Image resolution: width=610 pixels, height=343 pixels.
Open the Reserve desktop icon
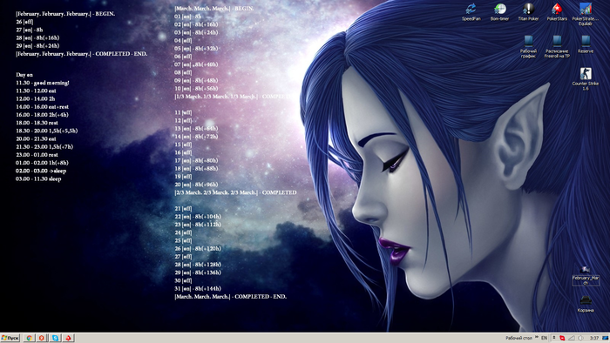coord(585,44)
